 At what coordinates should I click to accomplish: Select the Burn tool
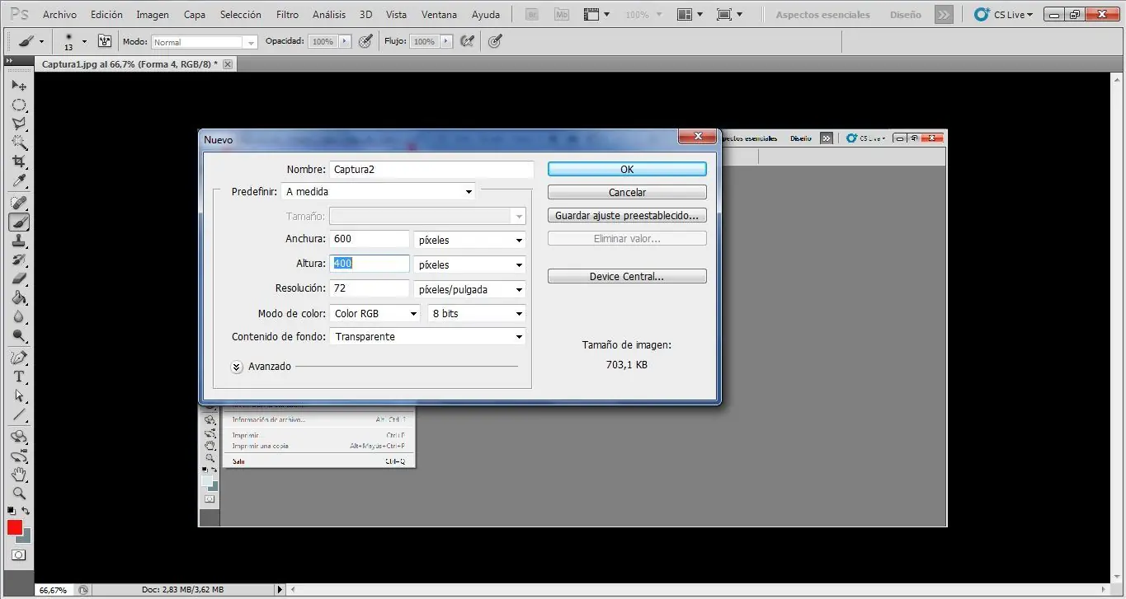(18, 335)
